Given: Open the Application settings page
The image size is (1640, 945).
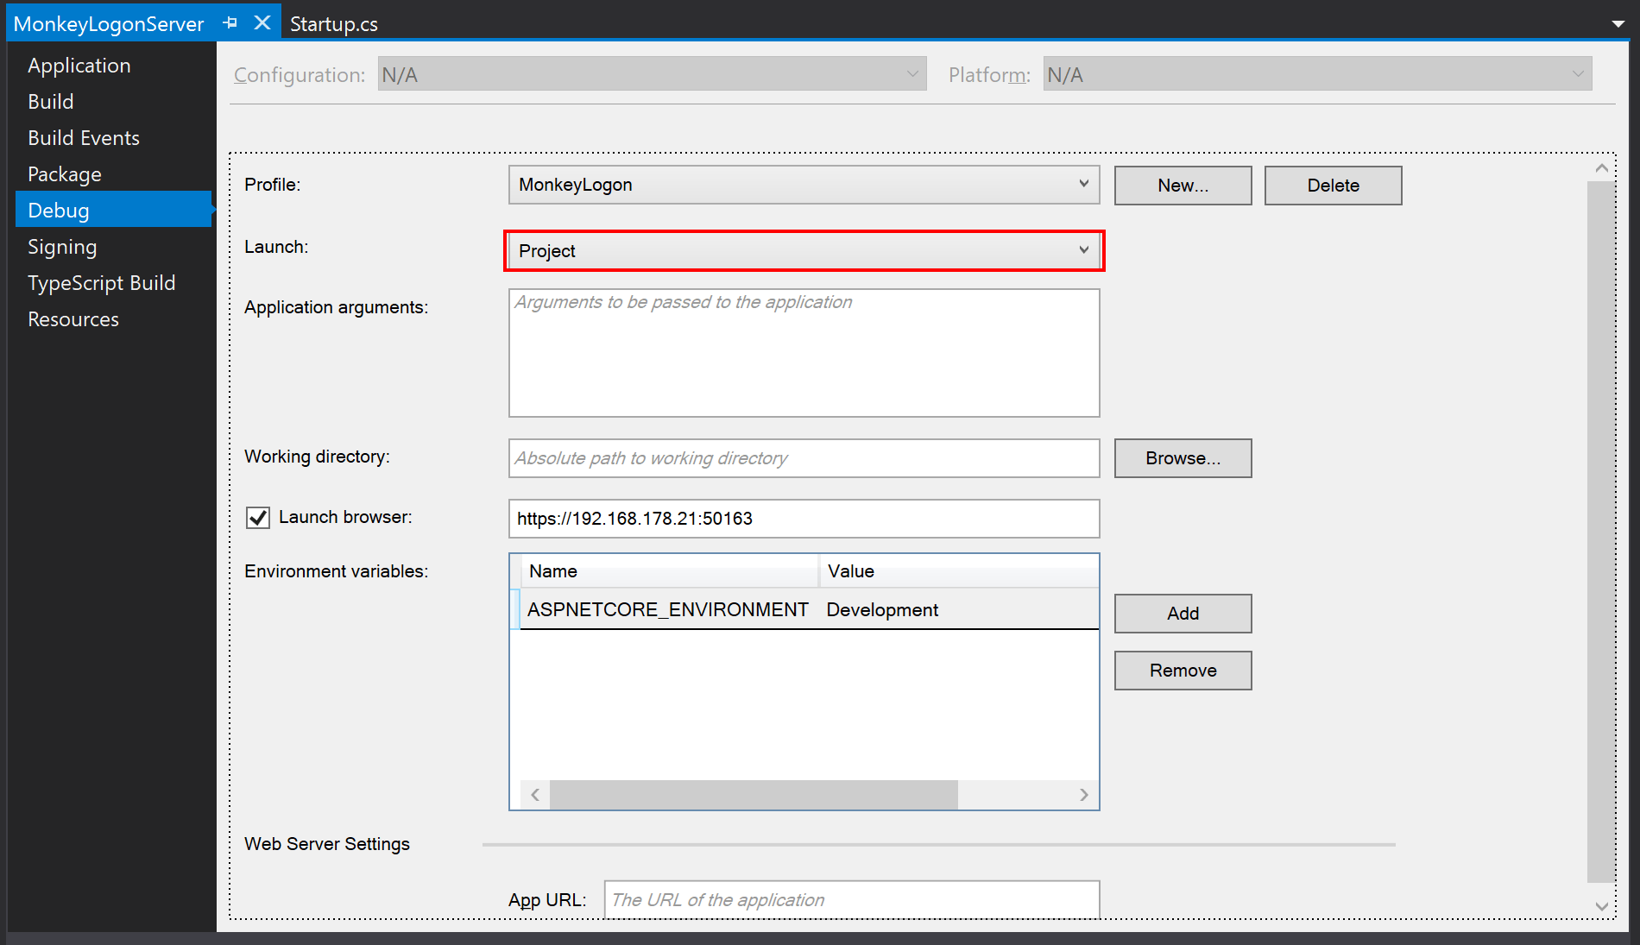Looking at the screenshot, I should pos(79,66).
